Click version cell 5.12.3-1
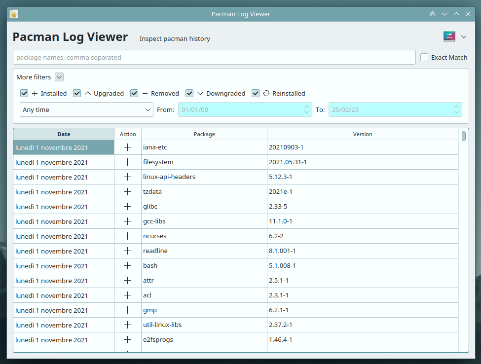 click(x=363, y=177)
